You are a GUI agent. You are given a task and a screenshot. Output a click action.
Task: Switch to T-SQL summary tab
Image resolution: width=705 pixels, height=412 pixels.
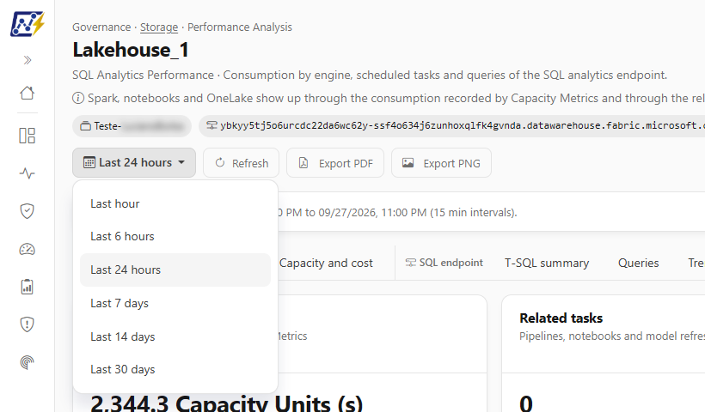click(547, 263)
